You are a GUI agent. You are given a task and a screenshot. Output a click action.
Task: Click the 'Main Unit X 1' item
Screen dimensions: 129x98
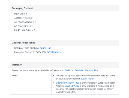20,14
